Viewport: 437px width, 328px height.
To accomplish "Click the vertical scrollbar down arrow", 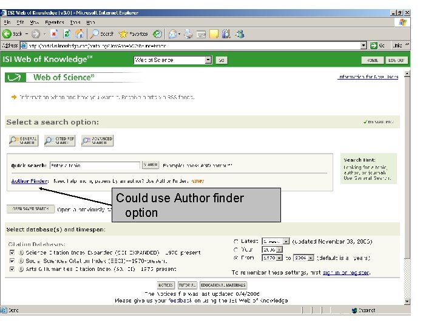I will 407,301.
